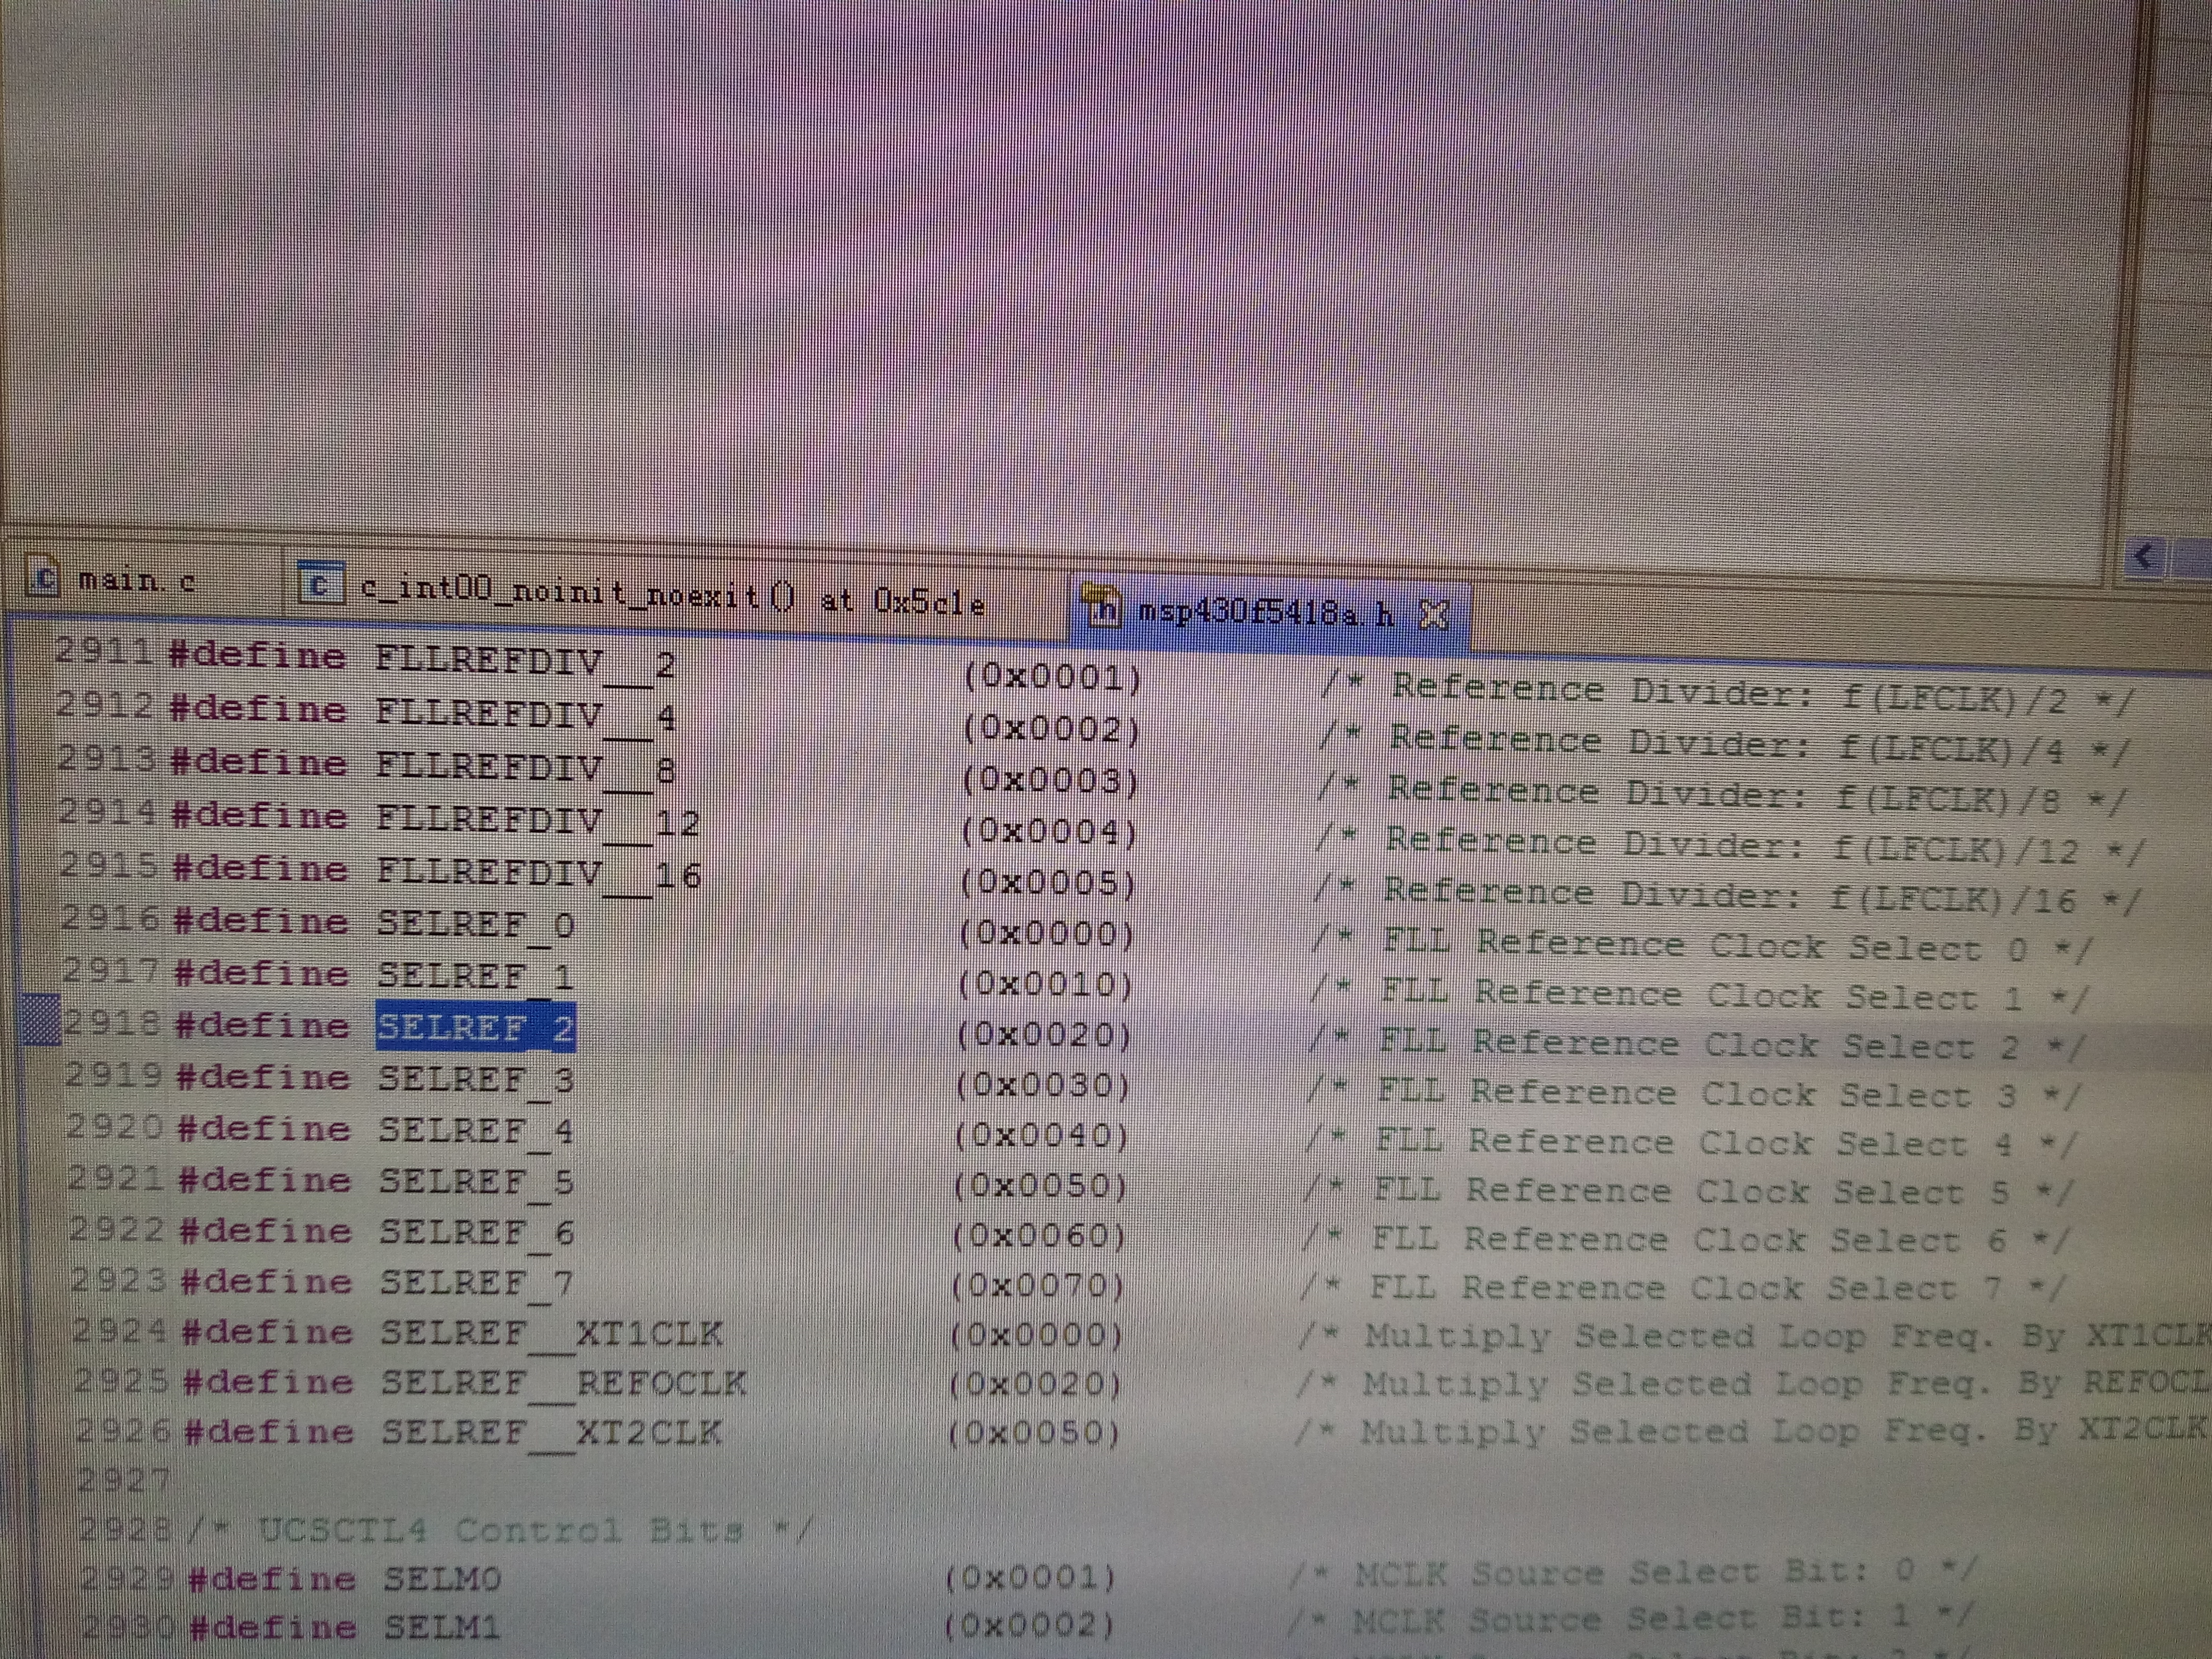
Task: Click the (0x0020) value on line 2918
Action: tap(1043, 1034)
